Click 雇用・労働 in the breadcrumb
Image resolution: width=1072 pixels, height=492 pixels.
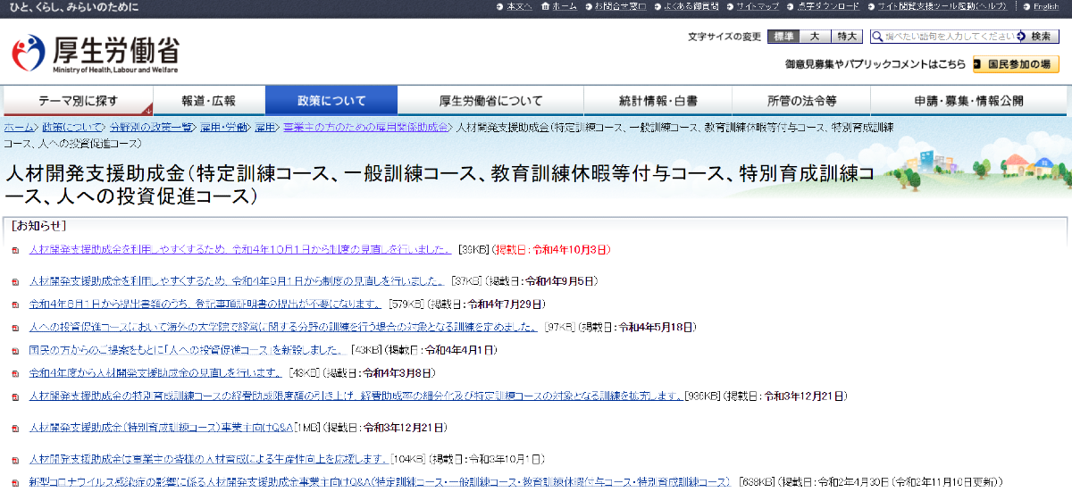[224, 128]
